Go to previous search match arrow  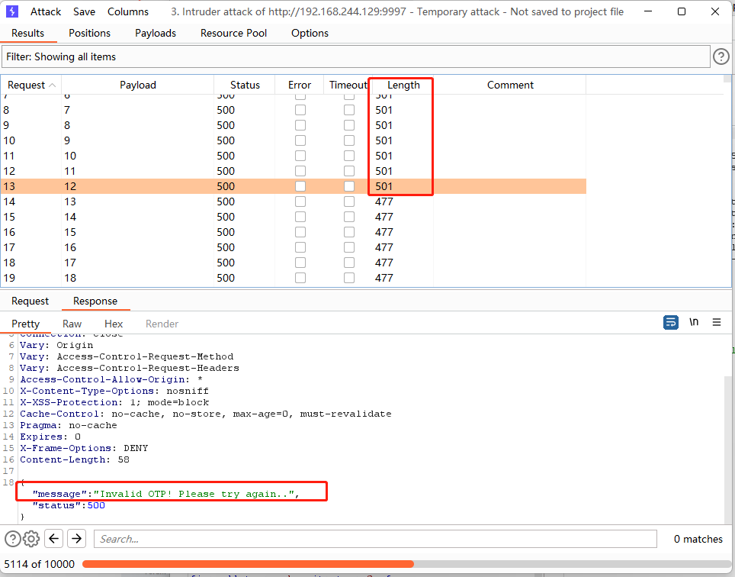pyautogui.click(x=53, y=539)
